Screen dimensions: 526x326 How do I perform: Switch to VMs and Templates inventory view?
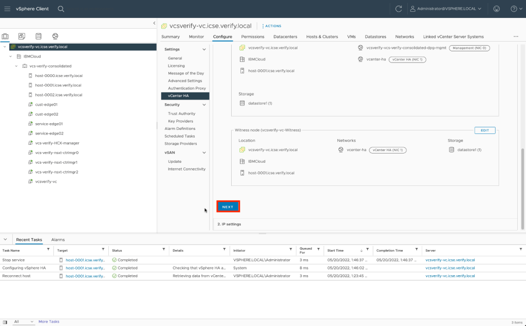click(22, 36)
